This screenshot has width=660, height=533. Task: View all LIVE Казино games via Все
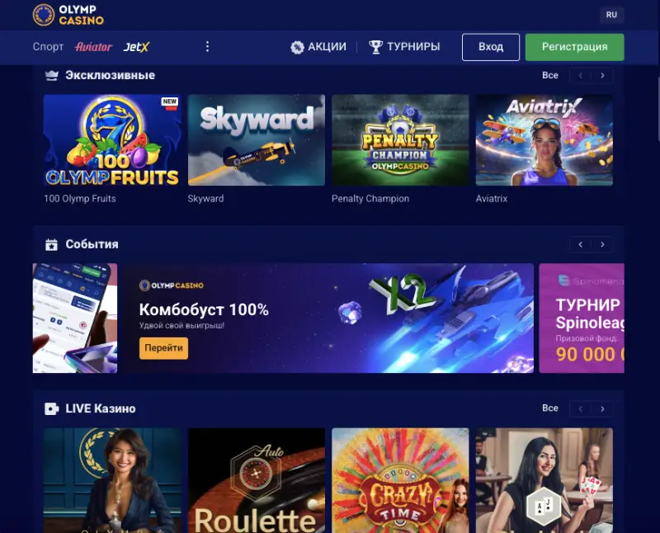(x=550, y=408)
